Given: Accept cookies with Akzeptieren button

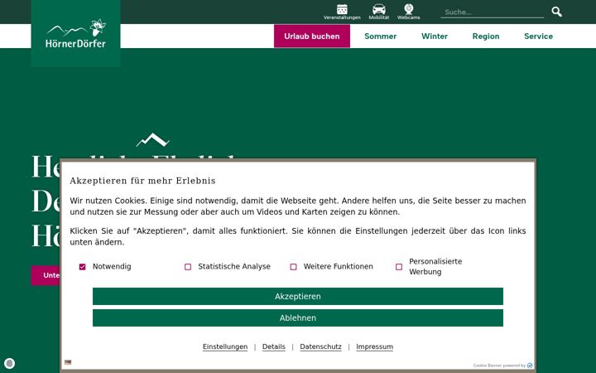Looking at the screenshot, I should [298, 297].
